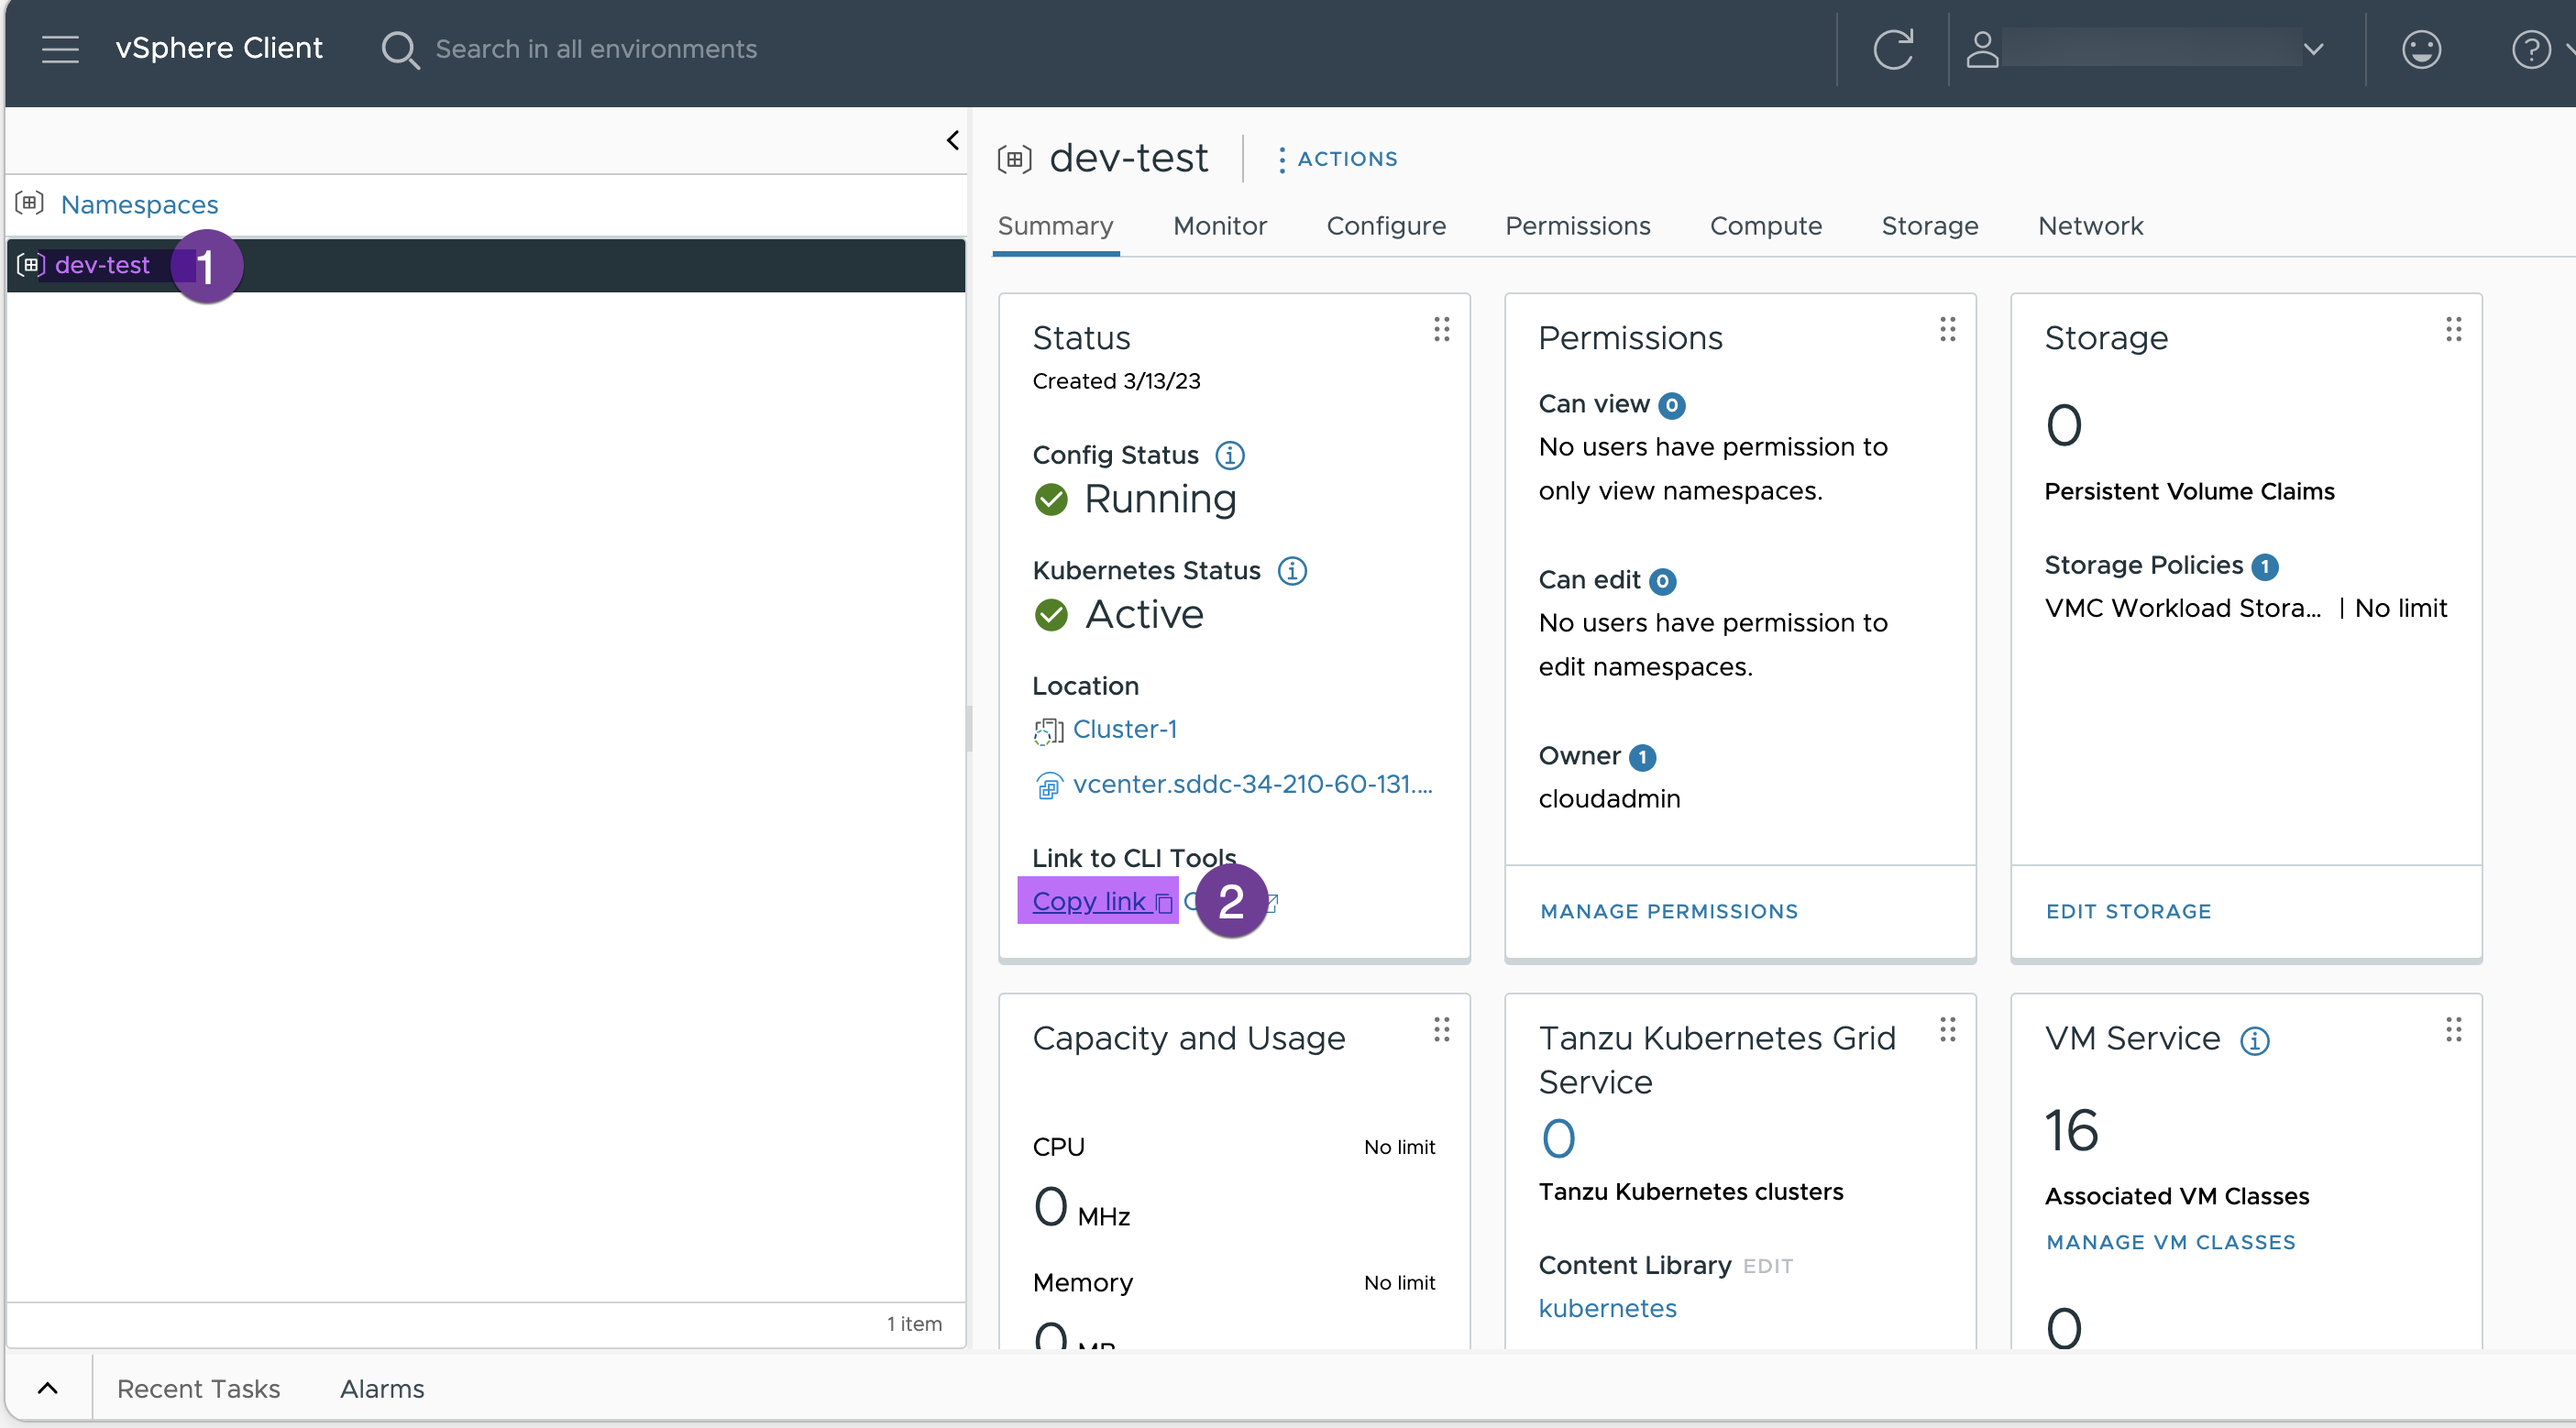The width and height of the screenshot is (2576, 1428).
Task: Switch to the Monitor tab
Action: pyautogui.click(x=1219, y=226)
